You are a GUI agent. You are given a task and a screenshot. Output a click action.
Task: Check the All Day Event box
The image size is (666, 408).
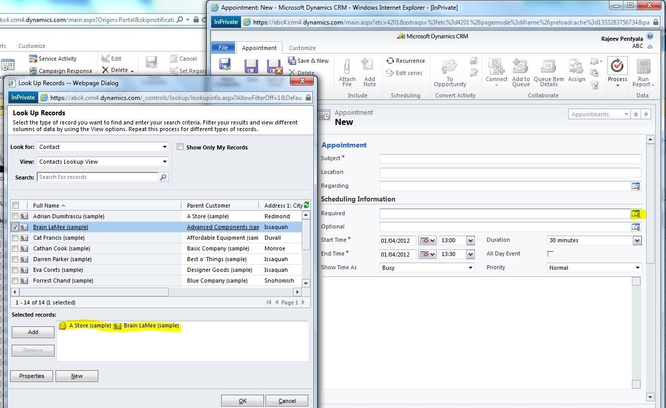(x=550, y=254)
